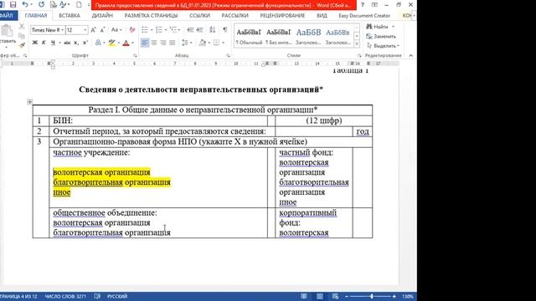Zoom in with plus button
Screen dimensions: 536x301
point(394,296)
